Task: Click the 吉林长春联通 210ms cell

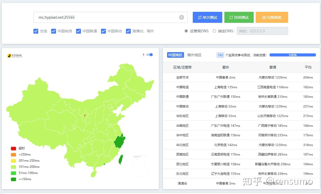Action: tap(273, 97)
